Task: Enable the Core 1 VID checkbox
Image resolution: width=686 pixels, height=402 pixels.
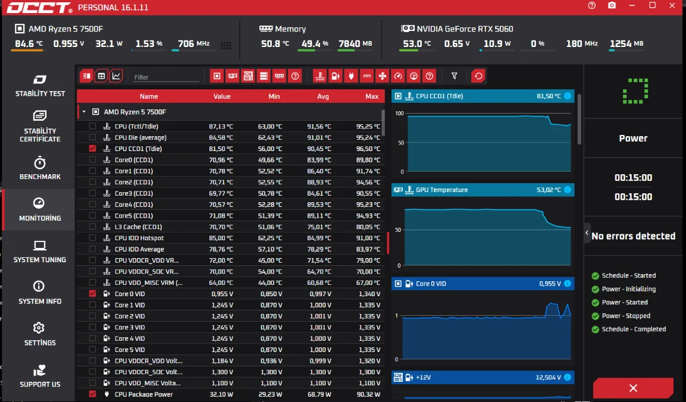Action: pyautogui.click(x=92, y=305)
